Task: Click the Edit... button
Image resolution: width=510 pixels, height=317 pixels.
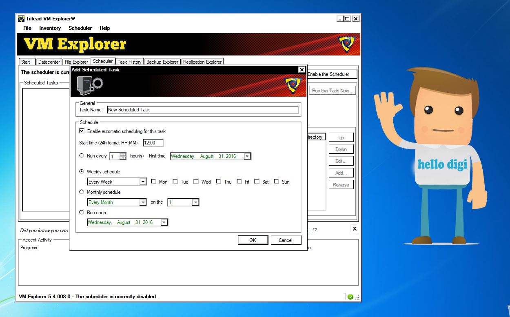Action: 341,161
